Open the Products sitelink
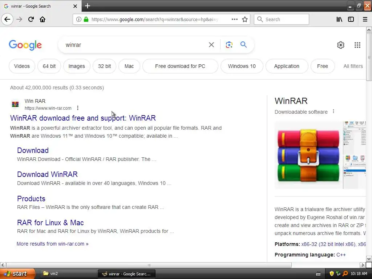This screenshot has height=279, width=372. pyautogui.click(x=31, y=199)
